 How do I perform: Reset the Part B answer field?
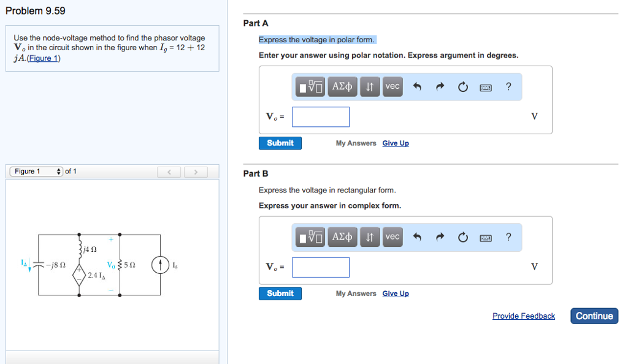[462, 237]
